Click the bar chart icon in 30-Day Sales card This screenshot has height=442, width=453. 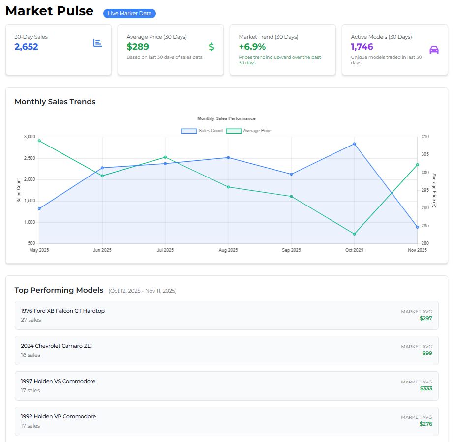click(97, 43)
